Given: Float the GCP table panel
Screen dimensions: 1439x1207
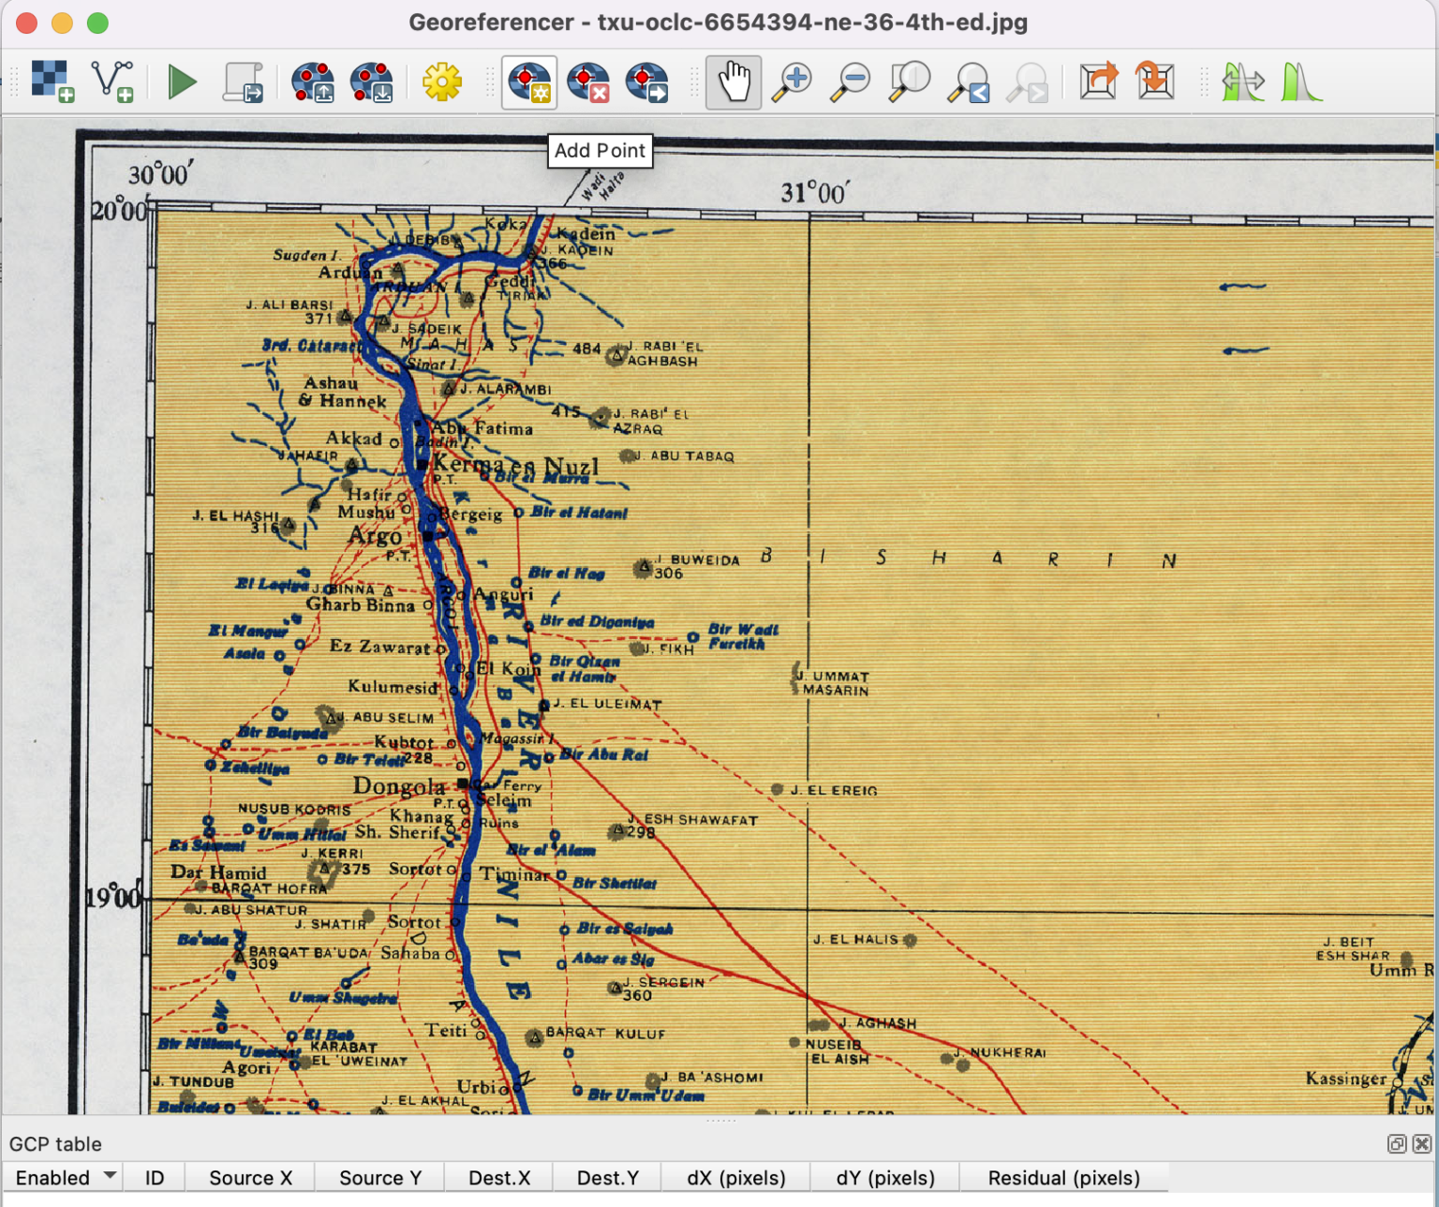Looking at the screenshot, I should point(1396,1143).
